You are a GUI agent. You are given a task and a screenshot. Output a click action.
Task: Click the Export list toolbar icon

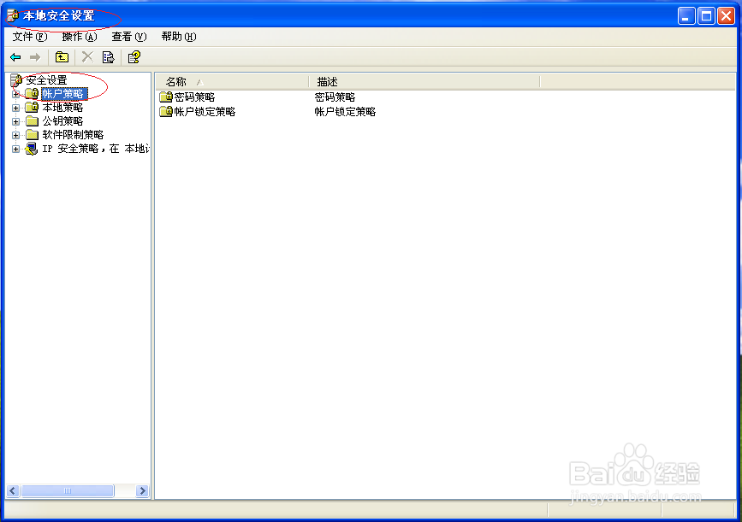click(x=109, y=57)
